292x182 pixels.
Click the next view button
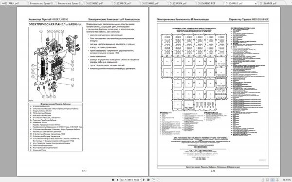click(x=158, y=180)
